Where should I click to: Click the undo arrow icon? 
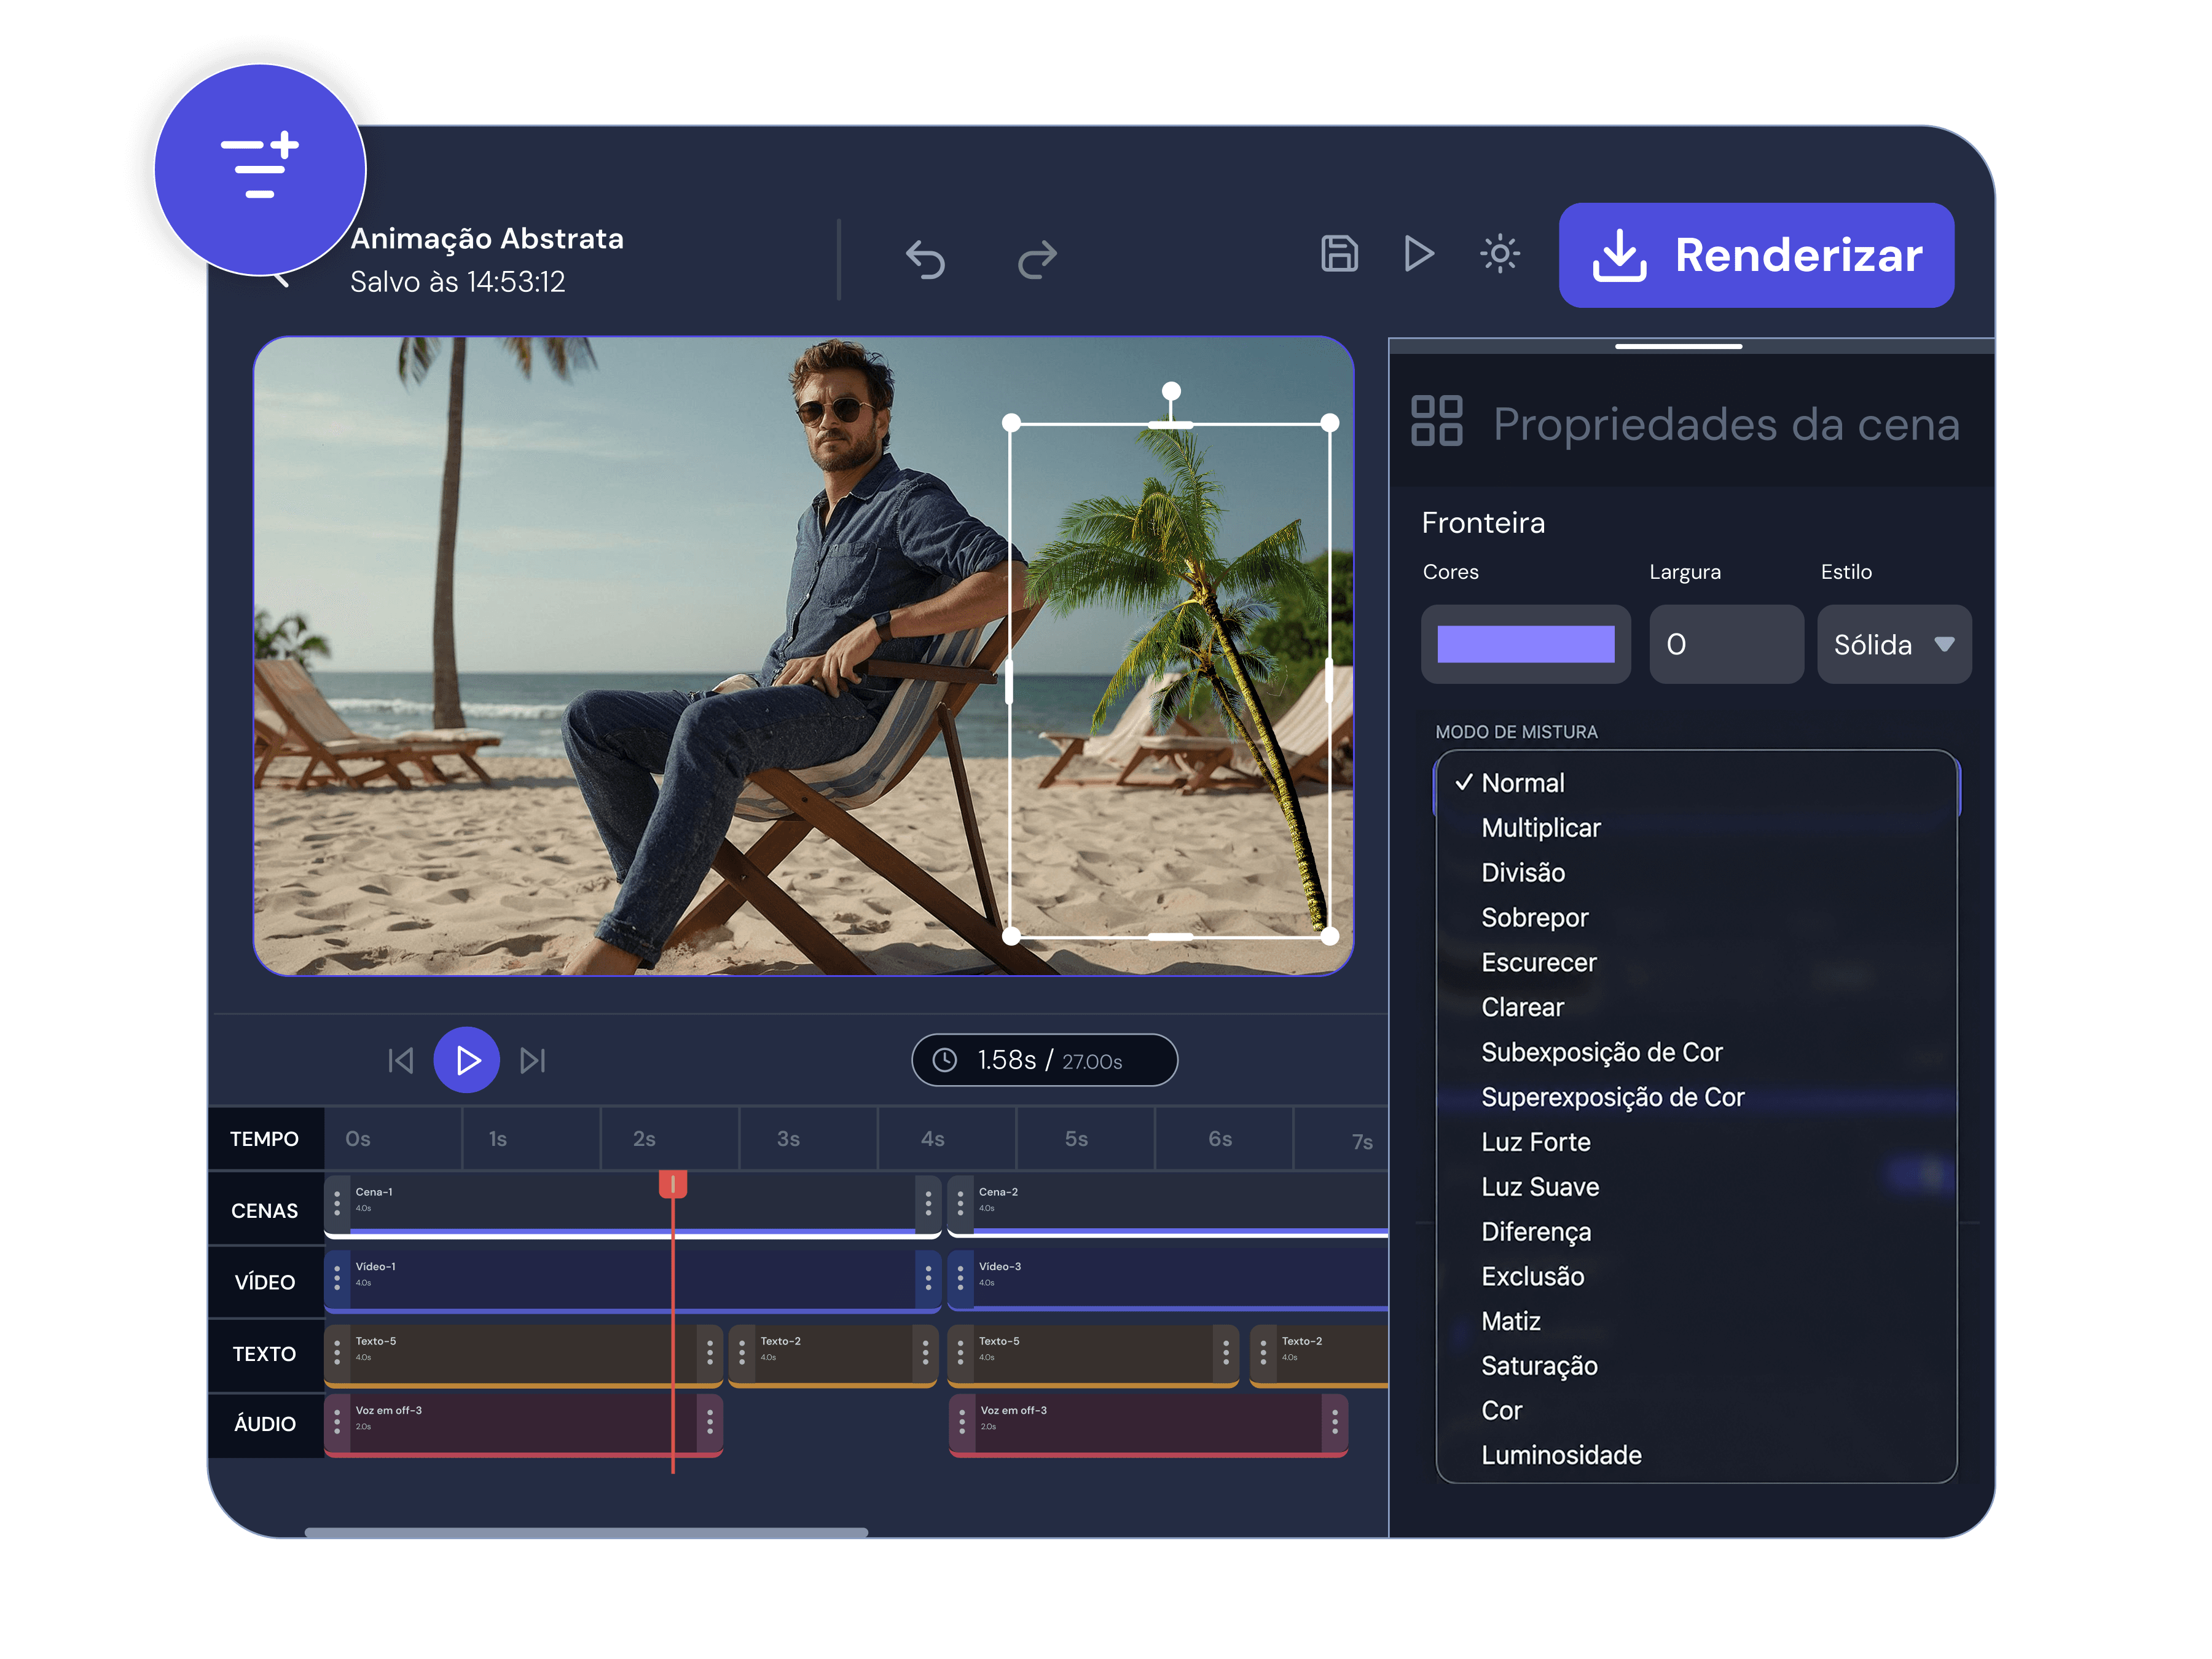point(925,259)
